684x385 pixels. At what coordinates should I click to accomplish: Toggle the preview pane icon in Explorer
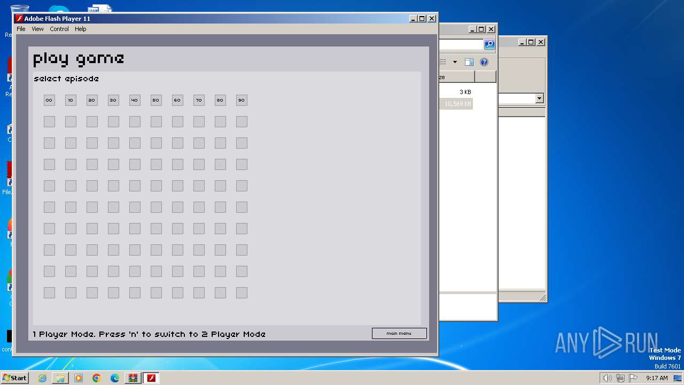(x=469, y=62)
